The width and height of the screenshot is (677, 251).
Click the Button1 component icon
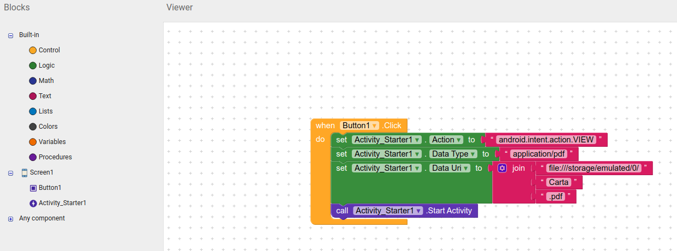(x=33, y=188)
